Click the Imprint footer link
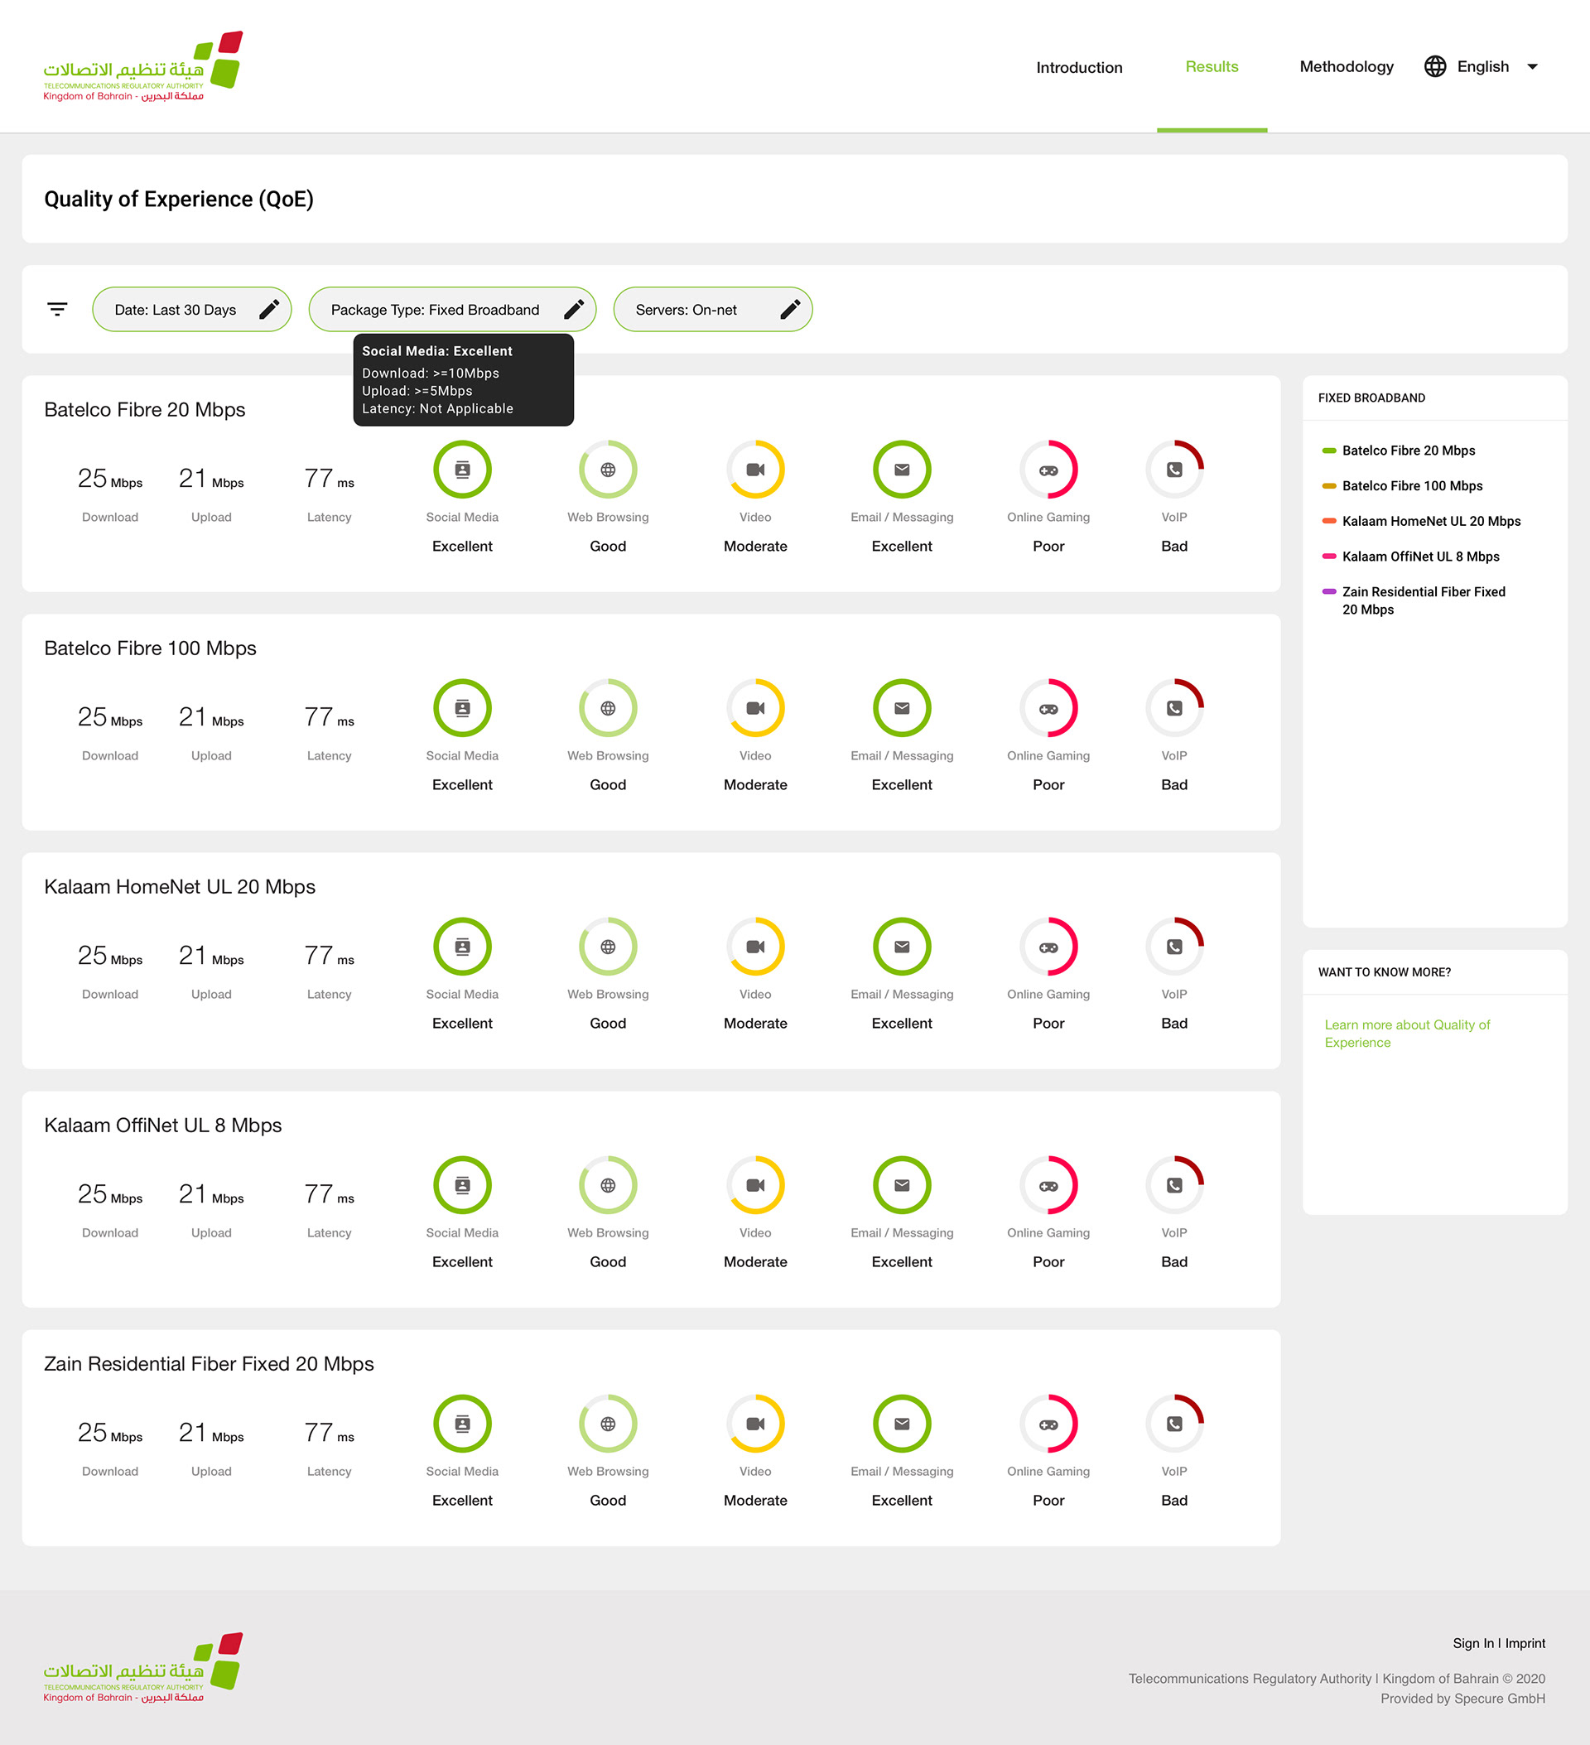Screen dimensions: 1590x1745 coord(1525,1643)
